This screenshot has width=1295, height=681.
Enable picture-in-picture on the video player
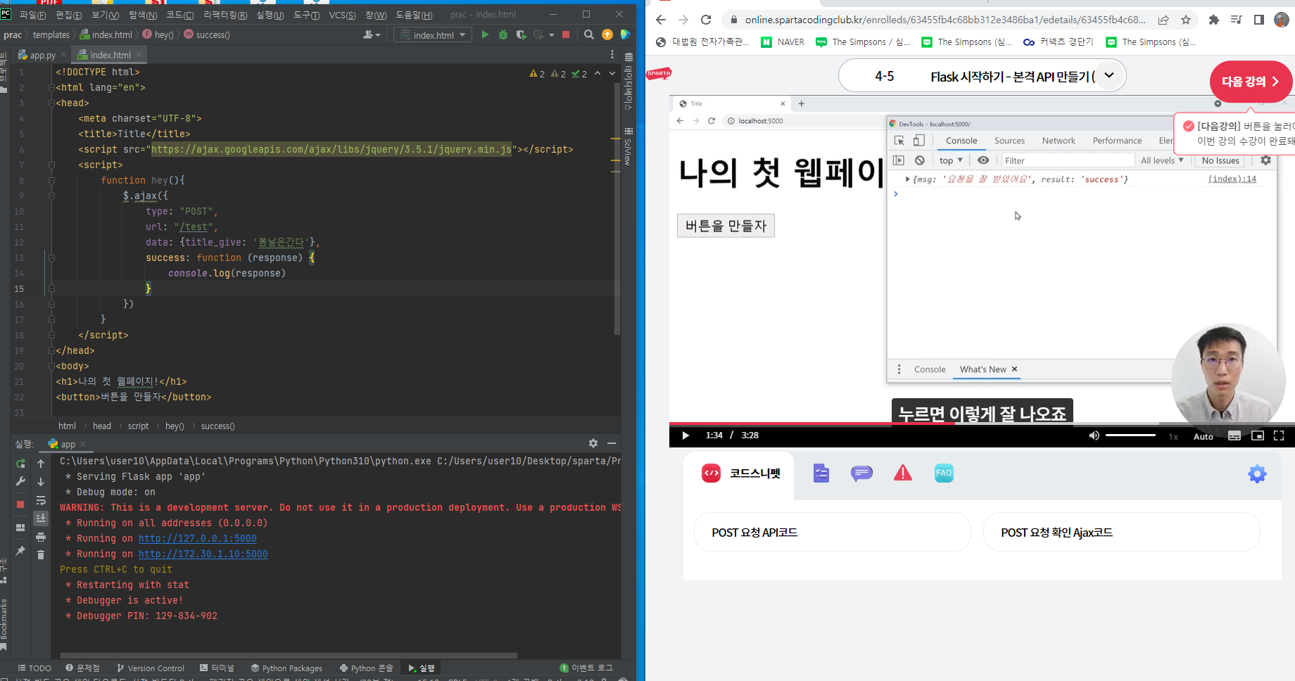pos(1258,435)
